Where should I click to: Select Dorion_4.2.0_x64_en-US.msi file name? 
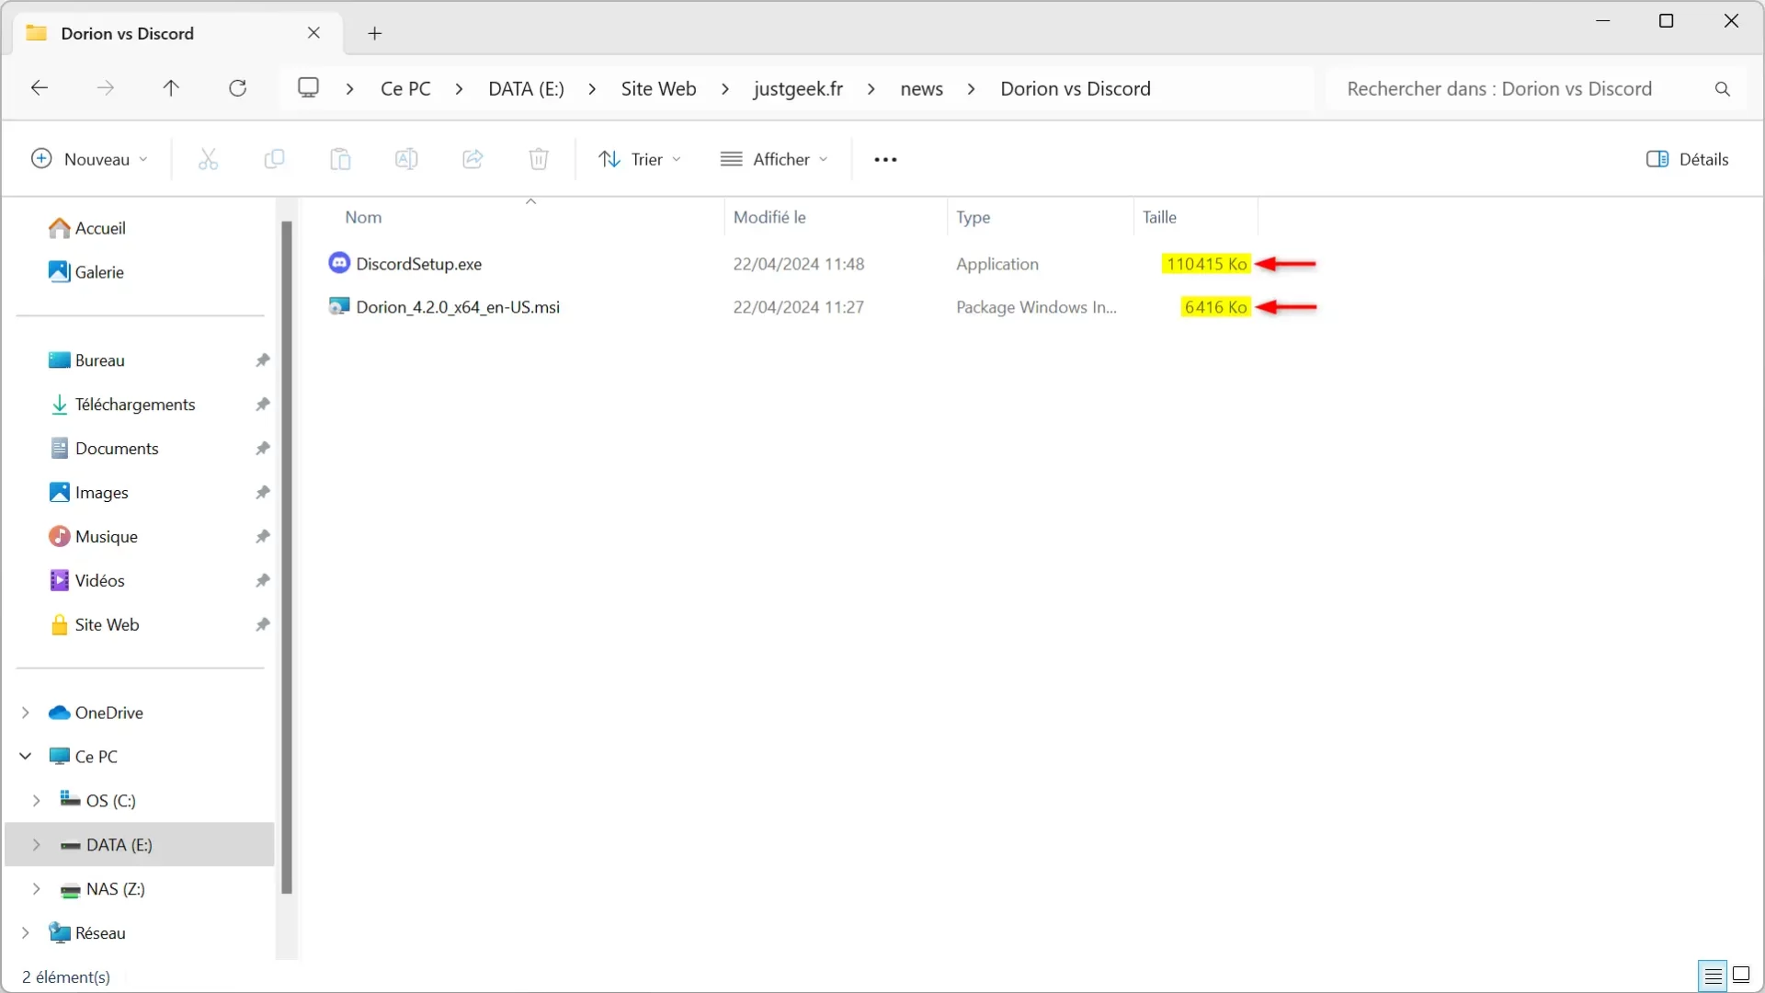(x=458, y=307)
